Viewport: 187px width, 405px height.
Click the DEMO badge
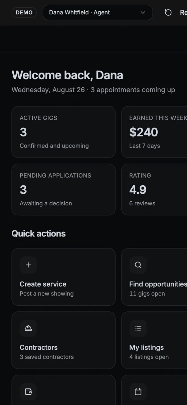pyautogui.click(x=24, y=12)
